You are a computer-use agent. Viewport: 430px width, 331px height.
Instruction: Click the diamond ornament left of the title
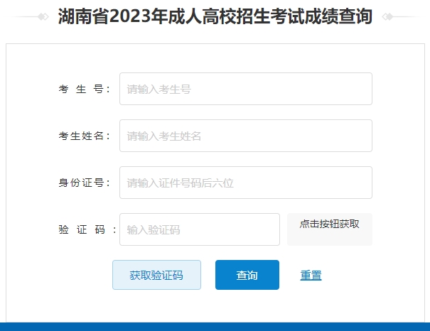pos(43,17)
